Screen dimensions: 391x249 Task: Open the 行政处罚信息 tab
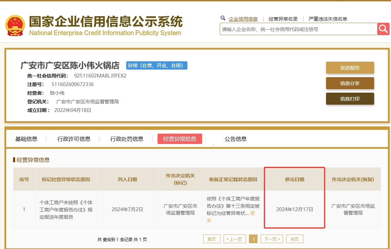(127, 139)
